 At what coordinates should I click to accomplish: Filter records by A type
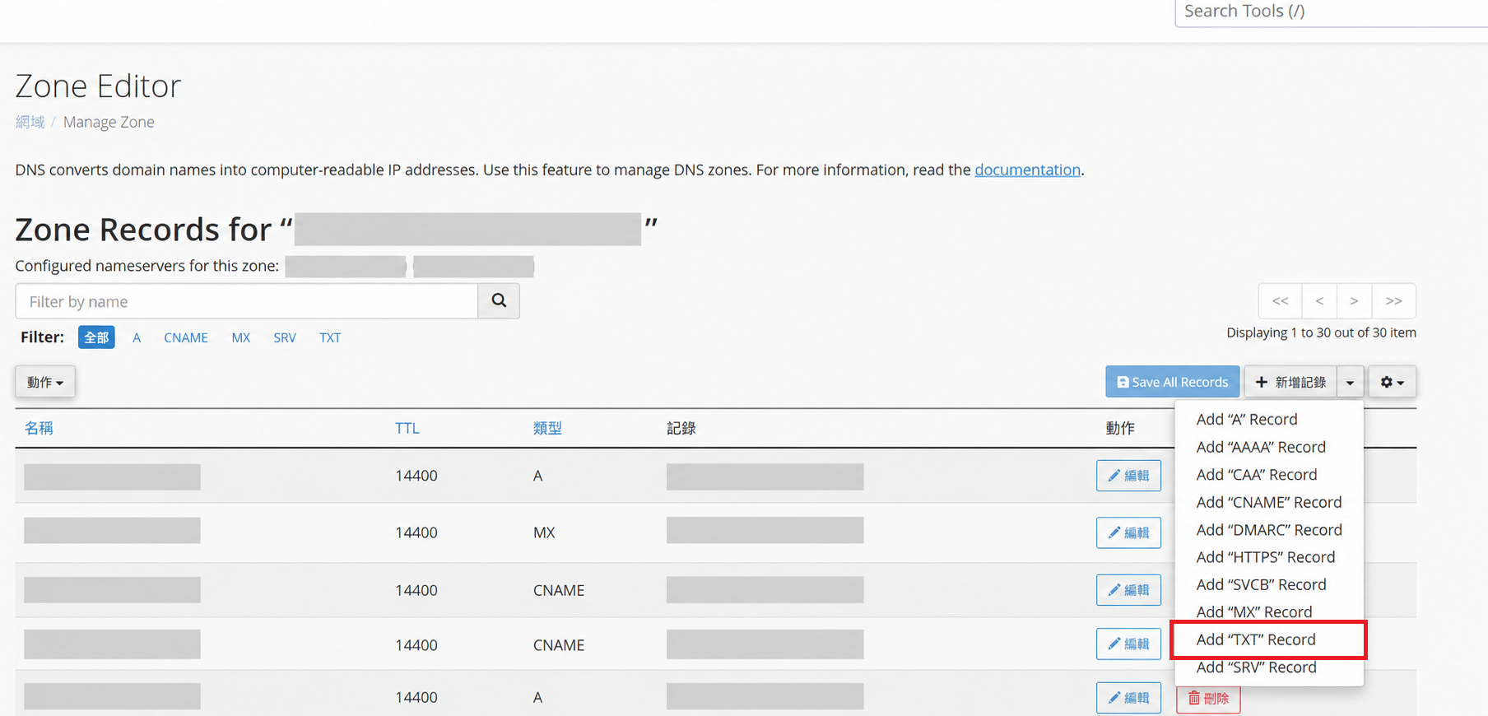(137, 337)
